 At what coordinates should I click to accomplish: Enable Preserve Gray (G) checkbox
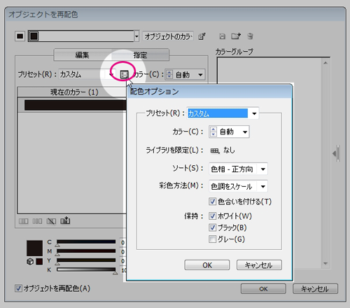click(x=212, y=239)
